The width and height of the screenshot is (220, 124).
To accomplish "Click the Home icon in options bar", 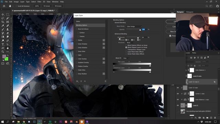I will coord(4,6).
